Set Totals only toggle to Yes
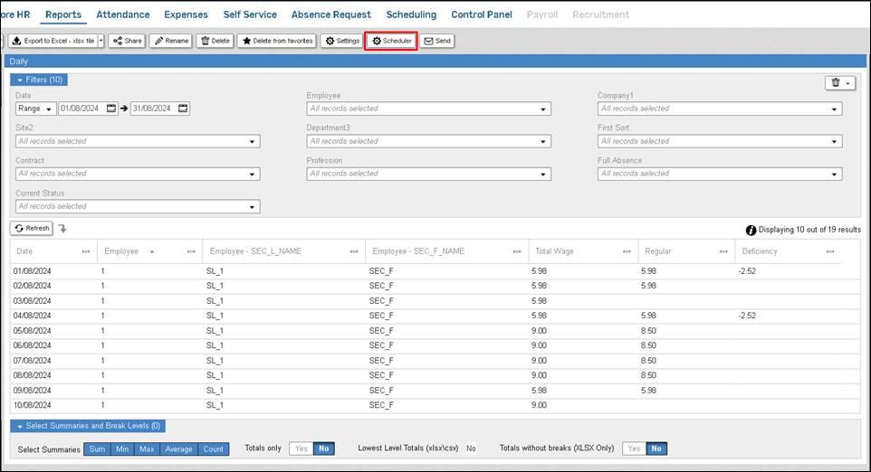 click(x=300, y=448)
